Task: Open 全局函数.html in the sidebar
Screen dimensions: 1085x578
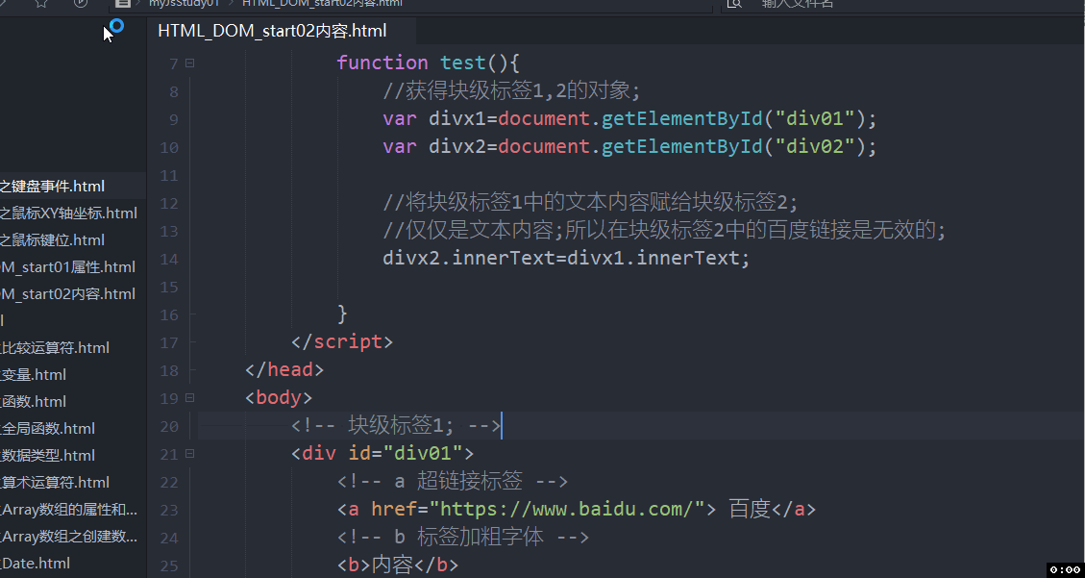Action: [48, 429]
